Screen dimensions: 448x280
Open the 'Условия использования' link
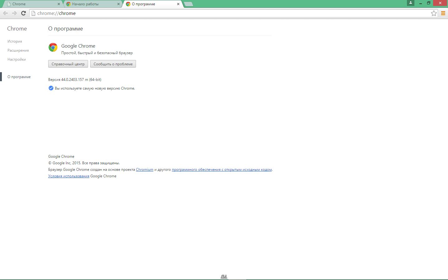click(x=69, y=176)
